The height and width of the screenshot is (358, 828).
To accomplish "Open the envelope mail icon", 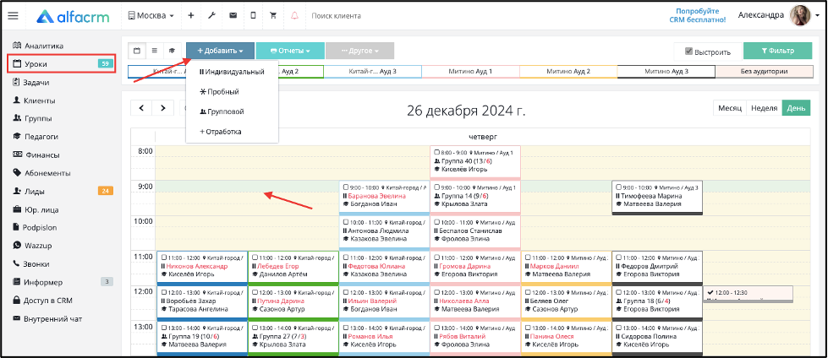I will (x=233, y=16).
